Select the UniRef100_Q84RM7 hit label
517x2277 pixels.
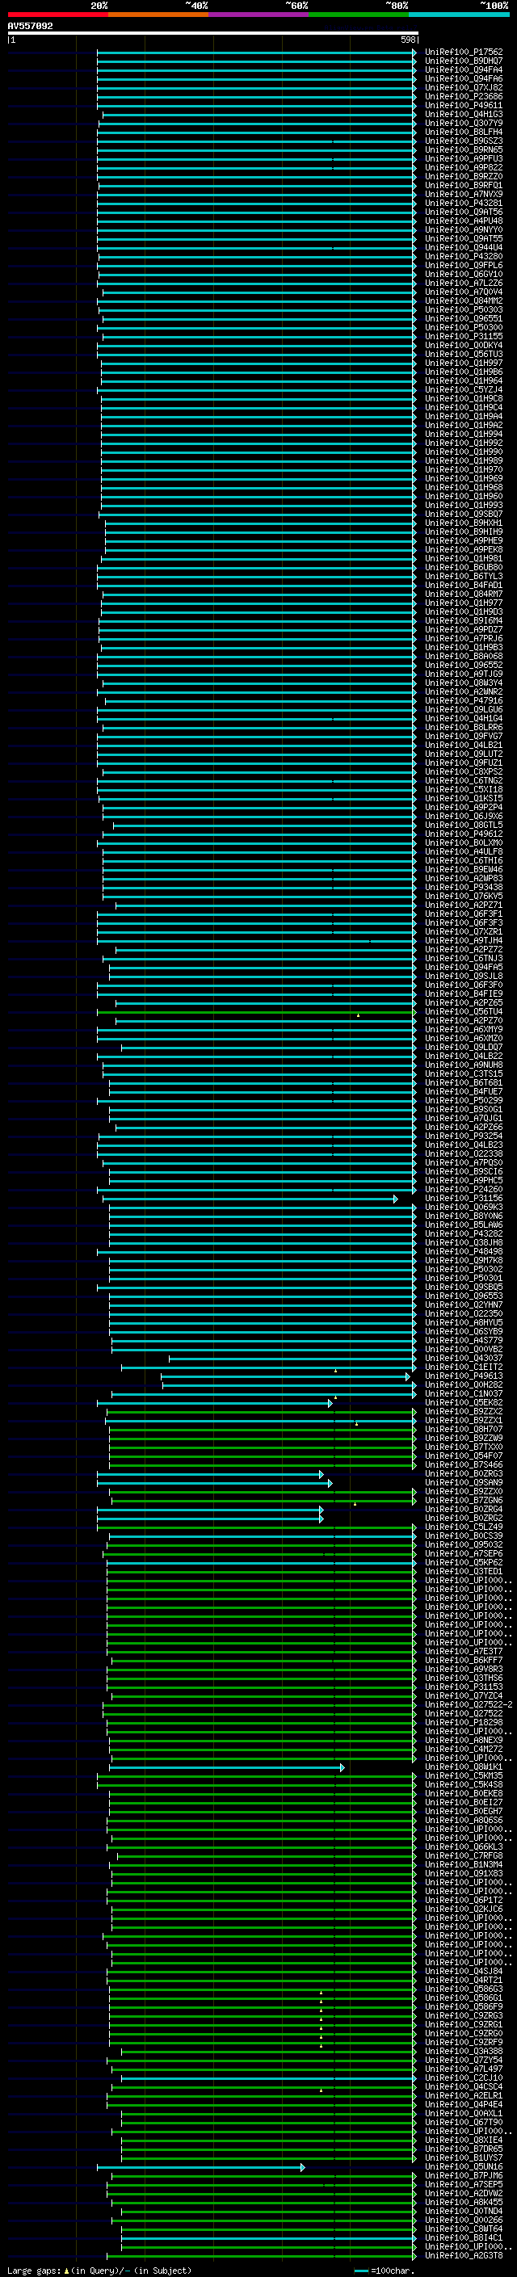pos(463,594)
